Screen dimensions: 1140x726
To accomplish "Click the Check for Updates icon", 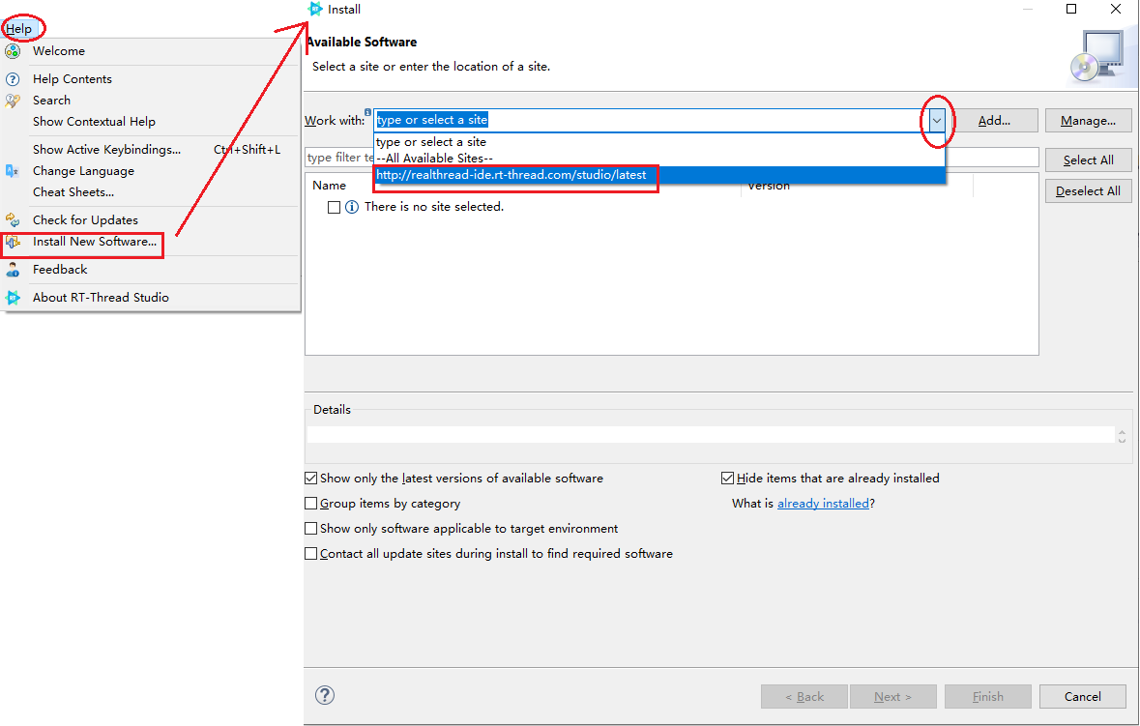I will pyautogui.click(x=13, y=219).
